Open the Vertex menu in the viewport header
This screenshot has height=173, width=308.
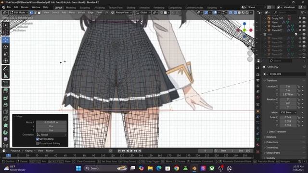click(81, 12)
